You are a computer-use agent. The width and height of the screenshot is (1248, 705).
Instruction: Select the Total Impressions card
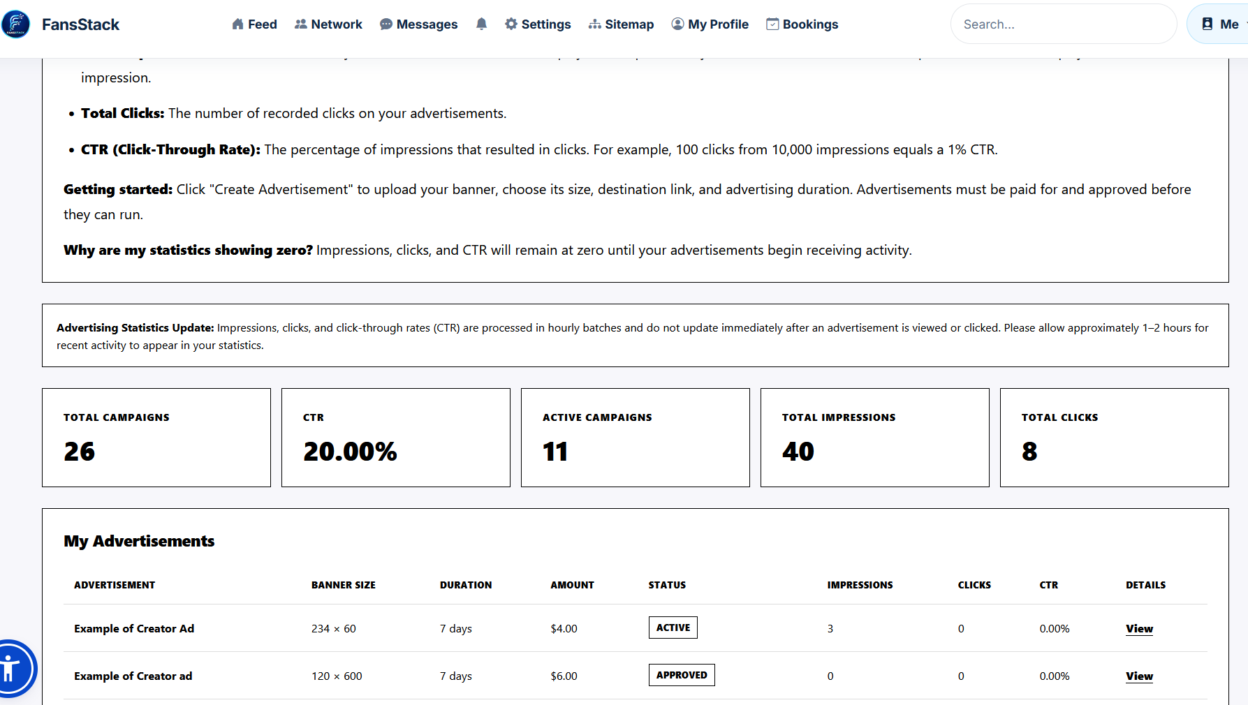click(x=875, y=438)
